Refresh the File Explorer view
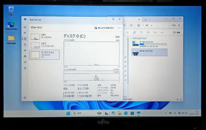Screen dimensions: 206x130 (131, 25)
